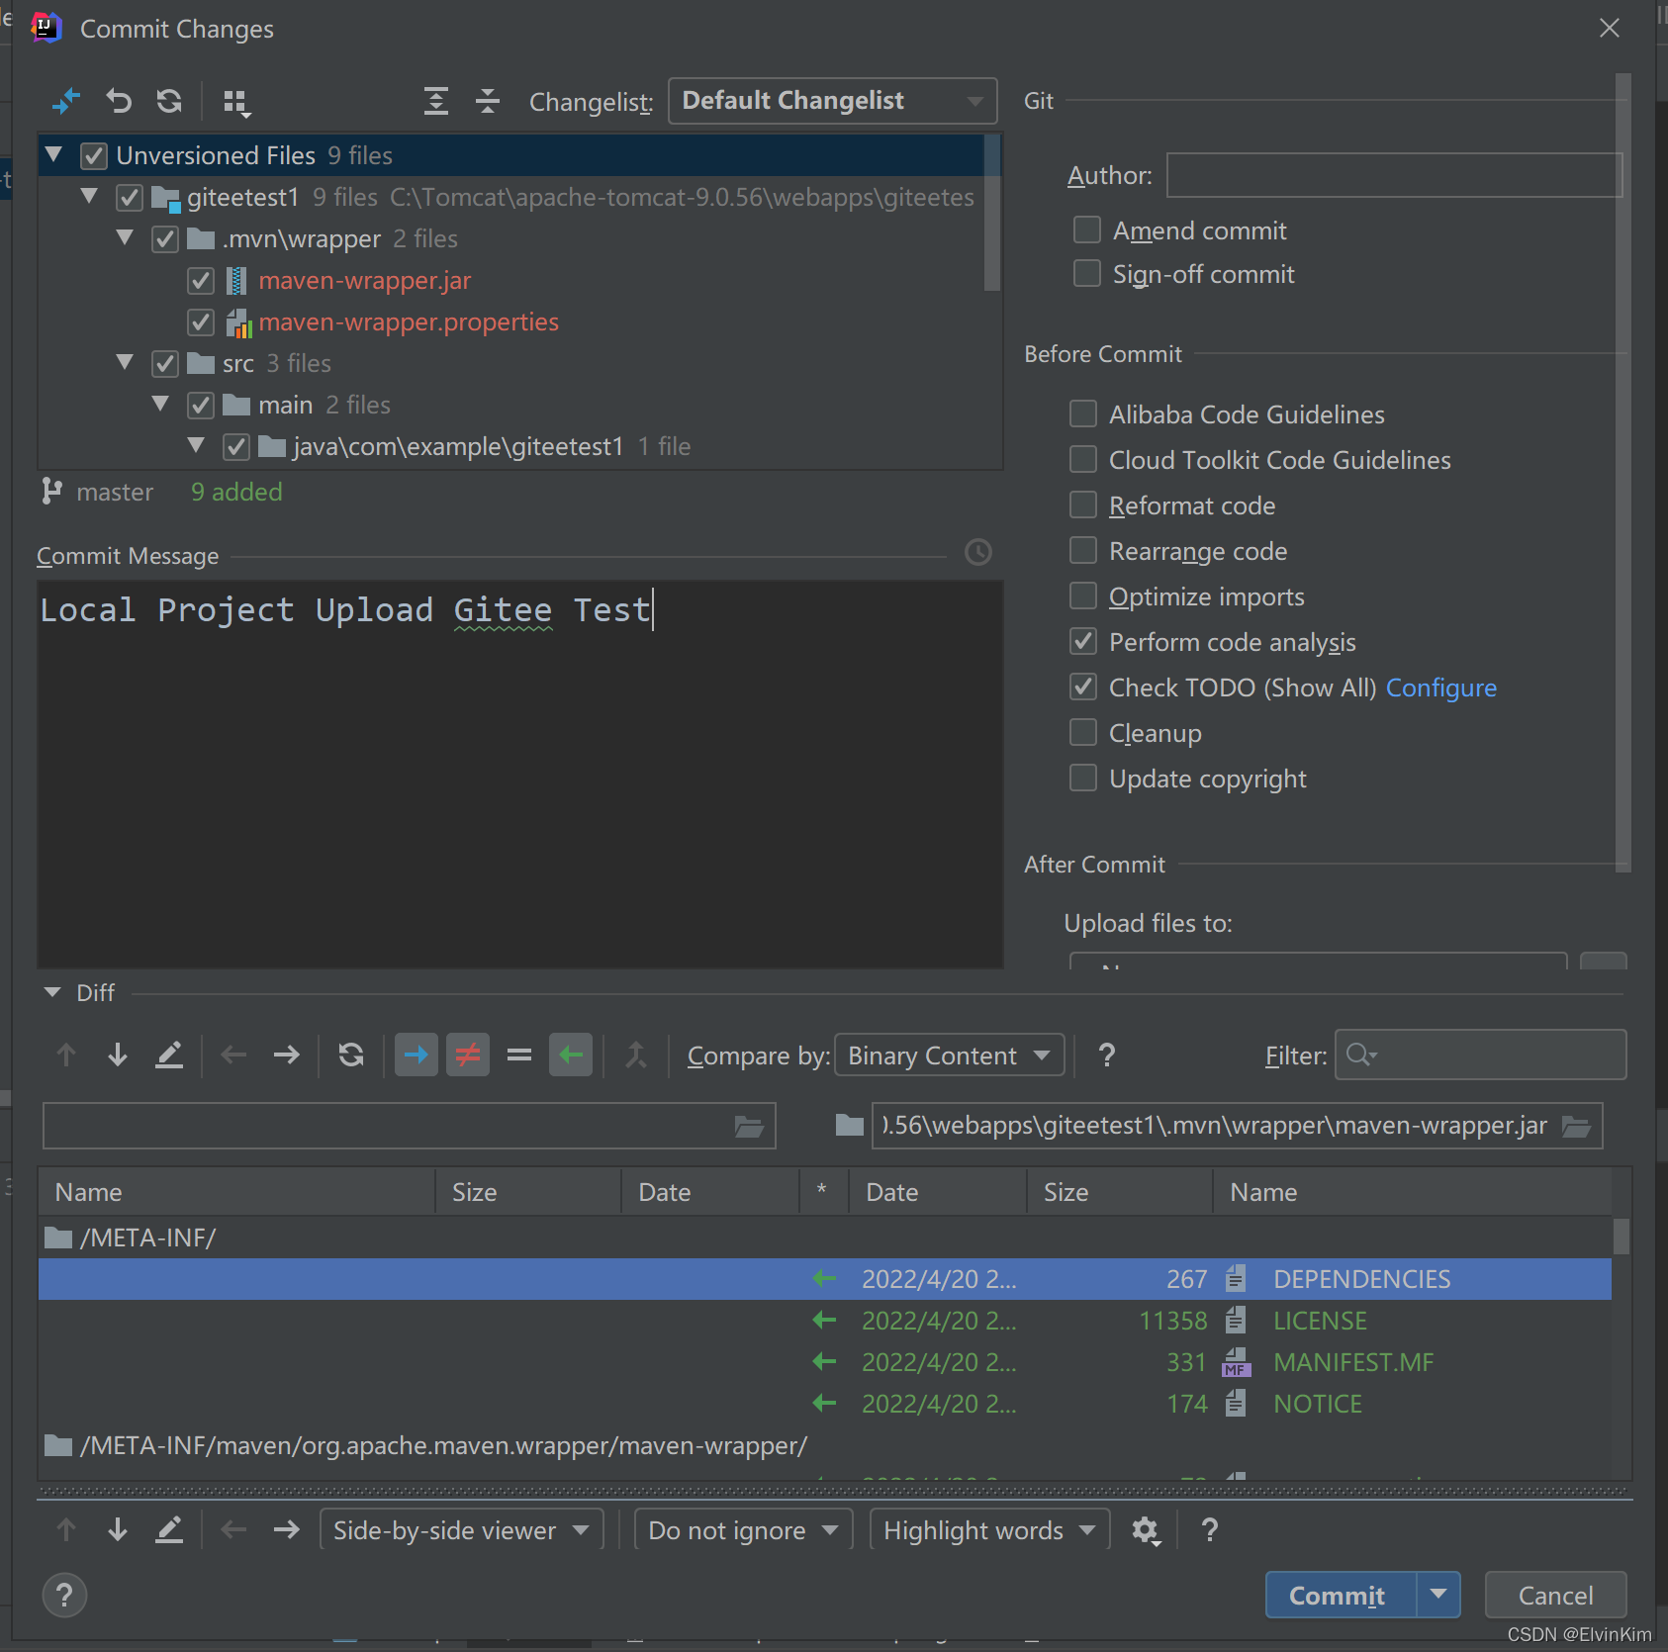Open diff viewer settings gear
This screenshot has width=1668, height=1652.
pyautogui.click(x=1146, y=1529)
